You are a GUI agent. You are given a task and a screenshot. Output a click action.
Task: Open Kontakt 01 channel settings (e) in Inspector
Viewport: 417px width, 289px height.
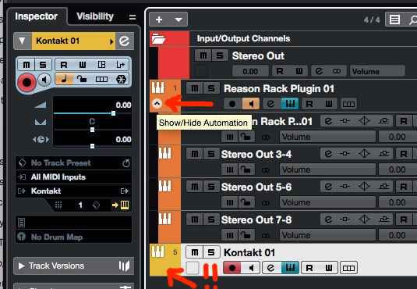coord(125,41)
